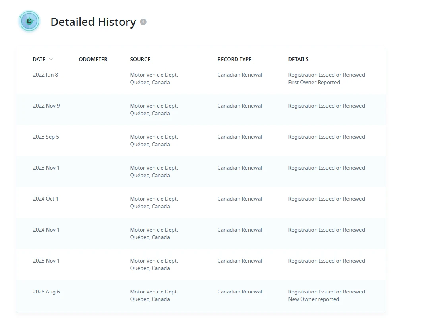The height and width of the screenshot is (334, 425).
Task: Click the ODOMETER column header
Action: (93, 59)
